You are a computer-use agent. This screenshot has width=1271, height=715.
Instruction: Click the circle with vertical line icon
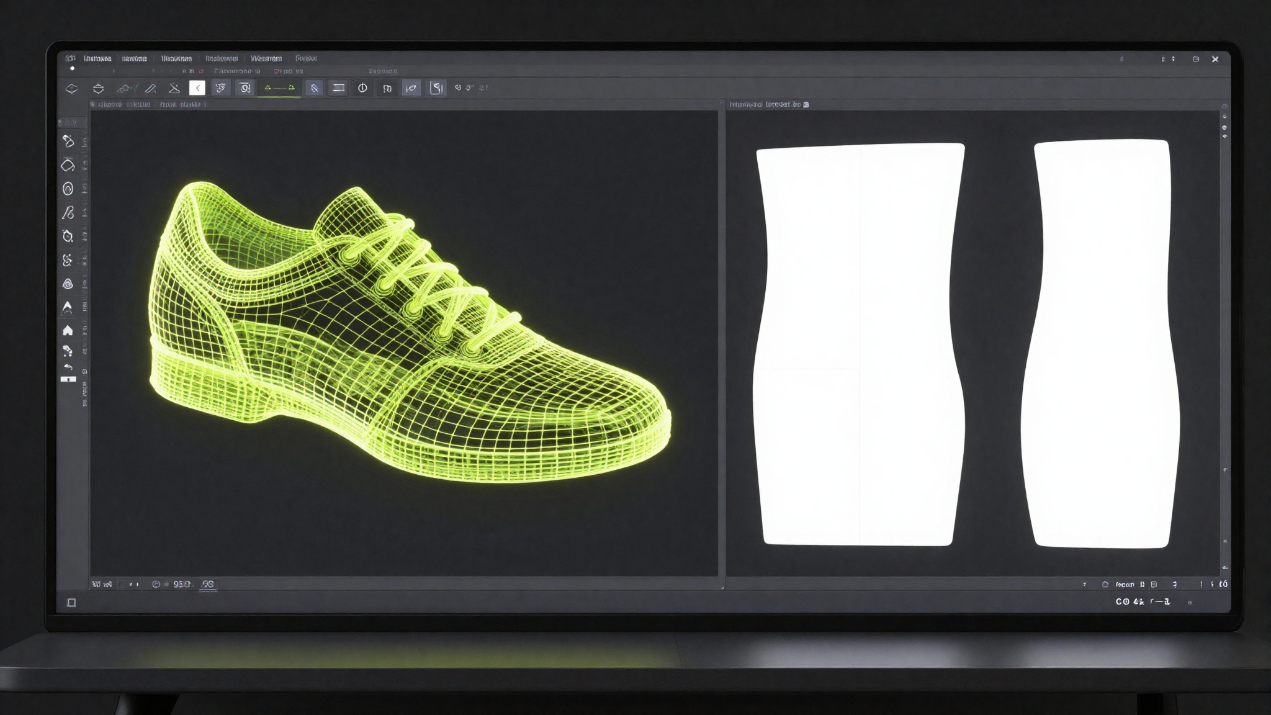tap(362, 88)
